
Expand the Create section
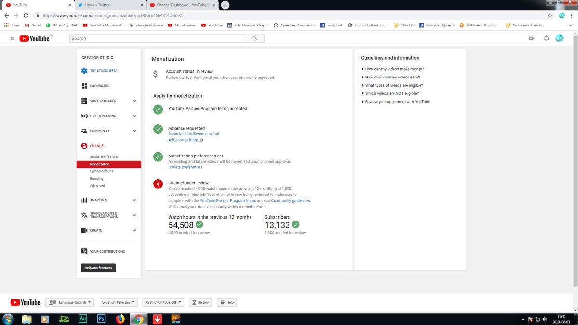tap(134, 230)
